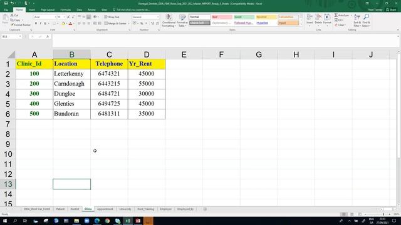Toggle bold formatting
Image resolution: width=401 pixels, height=225 pixels.
point(36,24)
